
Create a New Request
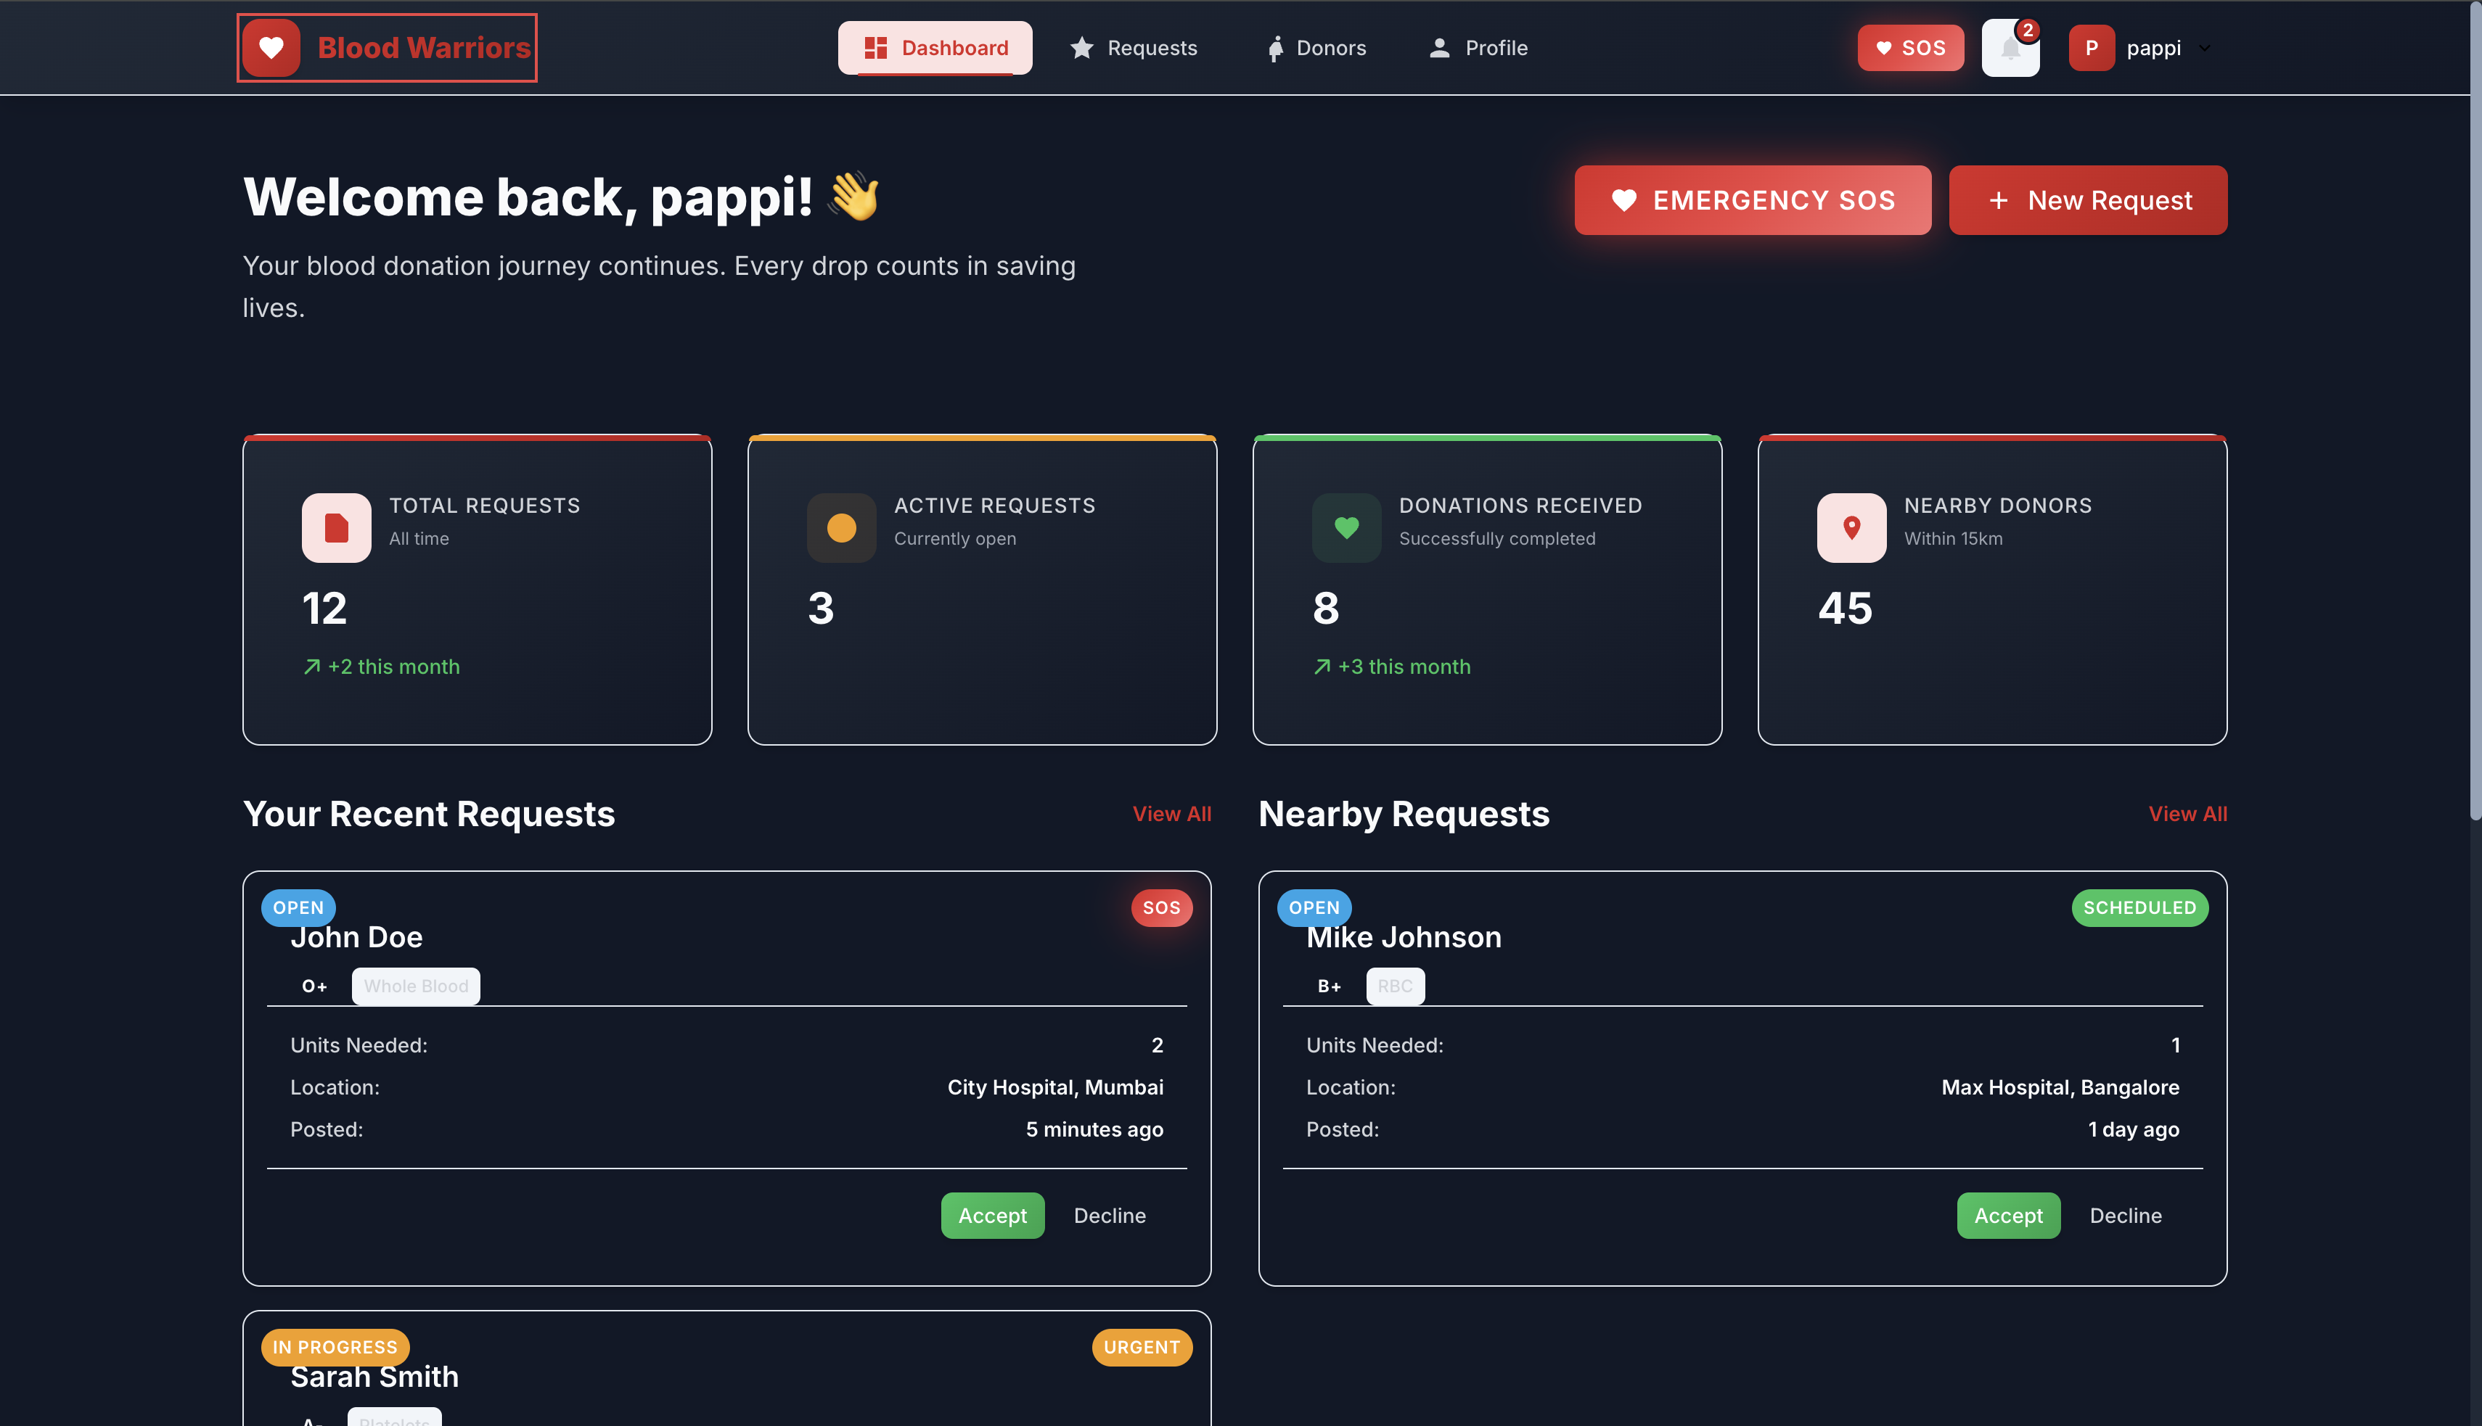coord(2087,199)
